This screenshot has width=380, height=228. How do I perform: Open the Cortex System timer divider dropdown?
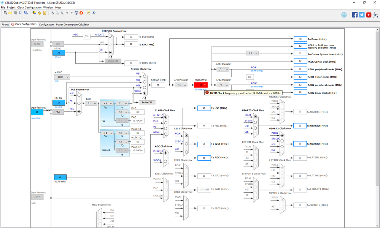click(252, 53)
